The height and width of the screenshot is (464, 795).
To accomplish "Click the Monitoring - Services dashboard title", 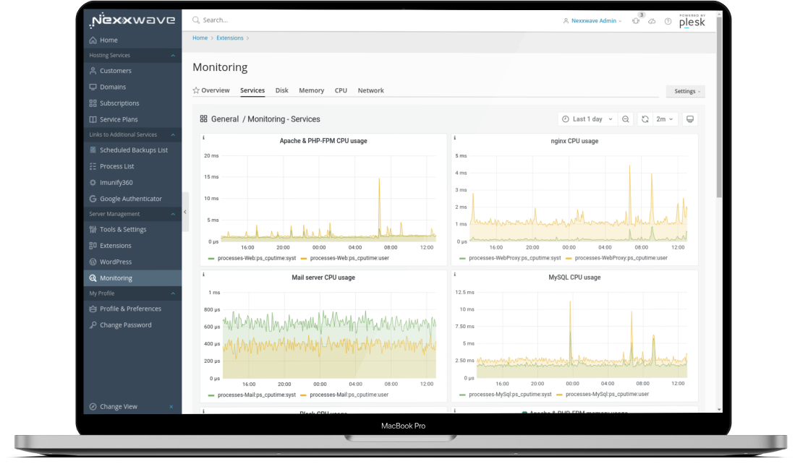I will [284, 119].
